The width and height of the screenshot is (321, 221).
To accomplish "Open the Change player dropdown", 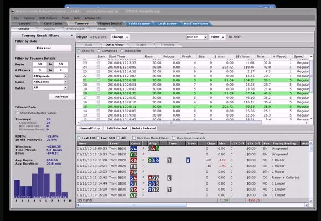I will click(x=120, y=37).
